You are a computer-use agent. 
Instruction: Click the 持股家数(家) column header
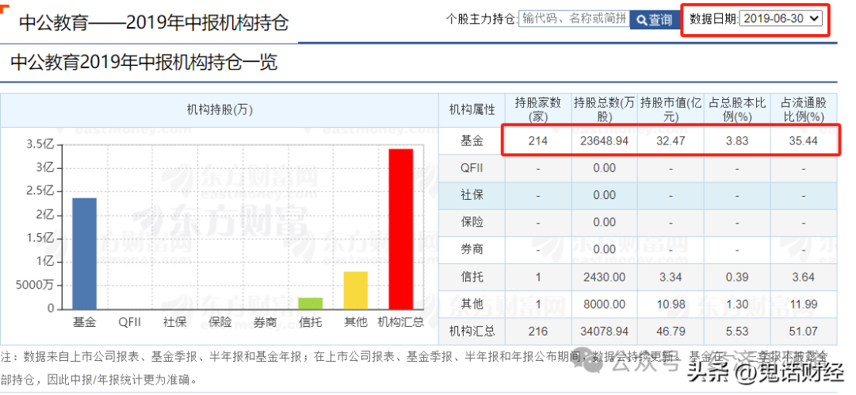point(537,109)
